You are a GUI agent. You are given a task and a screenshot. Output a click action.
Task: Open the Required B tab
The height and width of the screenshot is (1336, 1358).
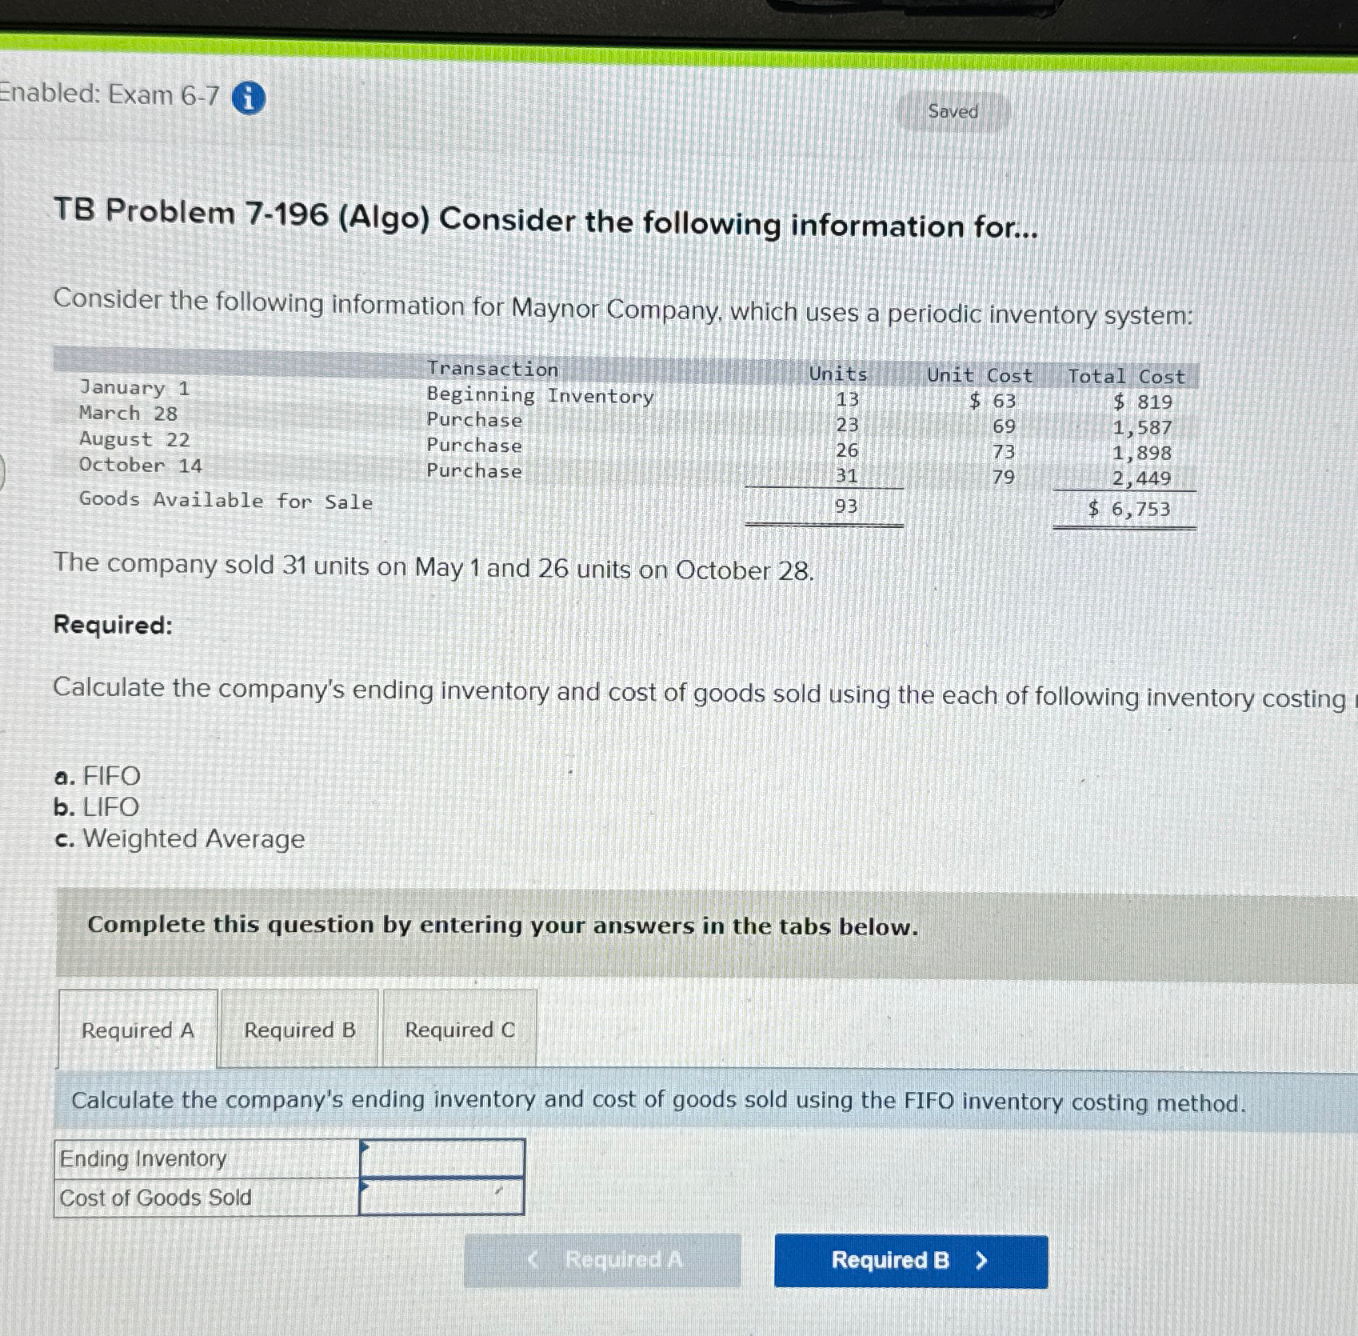(x=300, y=1030)
